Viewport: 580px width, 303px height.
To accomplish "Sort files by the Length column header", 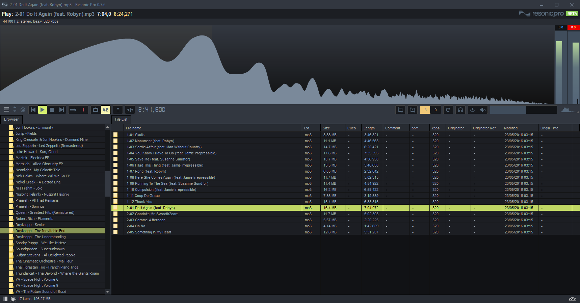I will pos(369,128).
